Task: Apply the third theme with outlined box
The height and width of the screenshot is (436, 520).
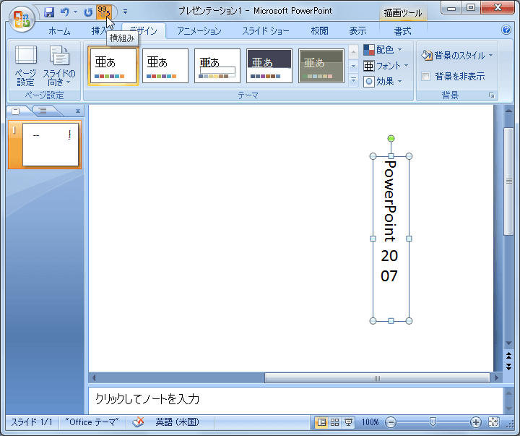Action: click(x=217, y=66)
